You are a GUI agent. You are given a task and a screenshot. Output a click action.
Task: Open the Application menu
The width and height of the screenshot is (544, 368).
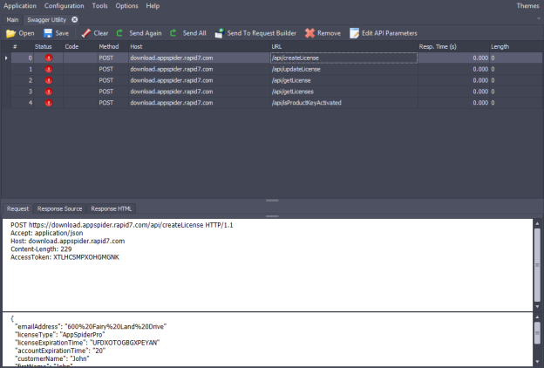click(x=20, y=5)
